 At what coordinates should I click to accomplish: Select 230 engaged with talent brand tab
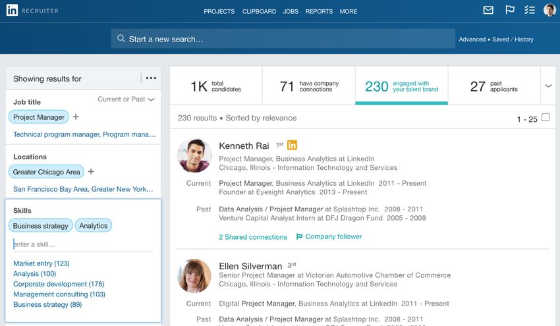point(401,86)
